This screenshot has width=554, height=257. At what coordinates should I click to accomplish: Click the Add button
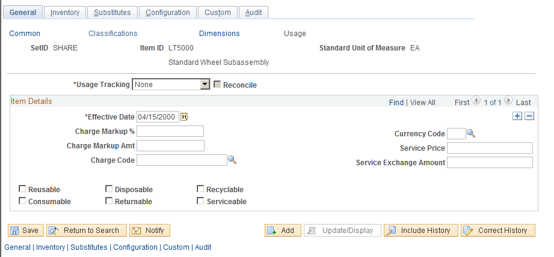(x=283, y=230)
